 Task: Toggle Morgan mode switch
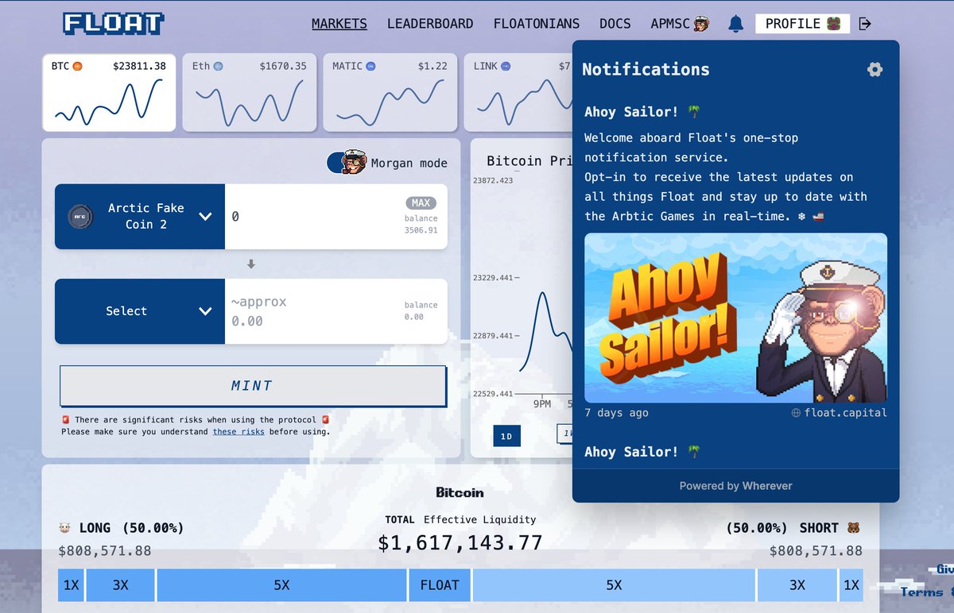click(347, 162)
